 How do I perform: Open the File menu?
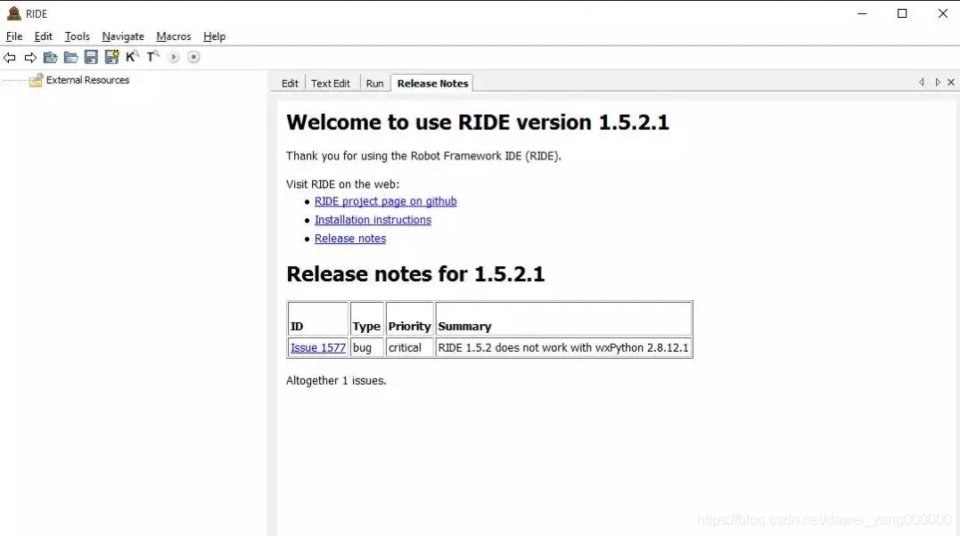click(14, 37)
